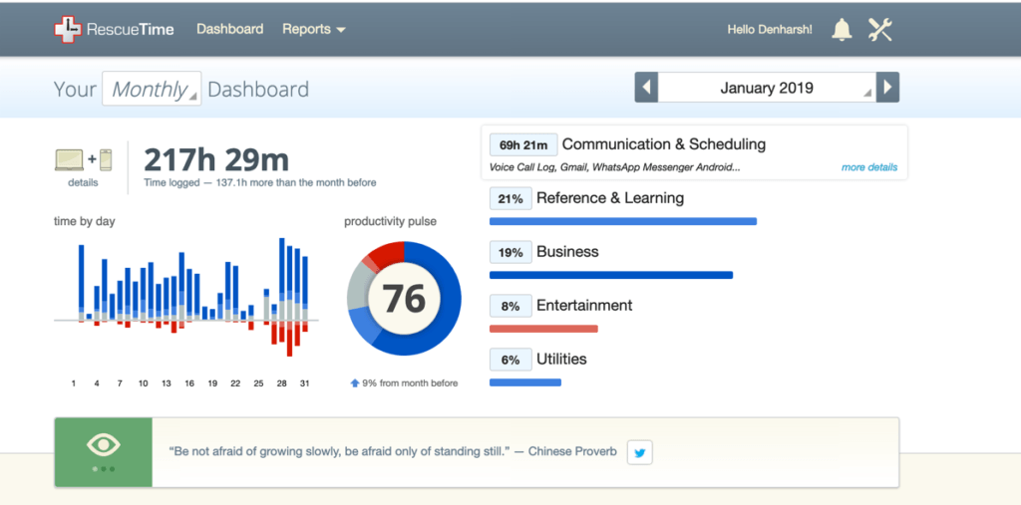Select the Reference & Learning category

[609, 198]
